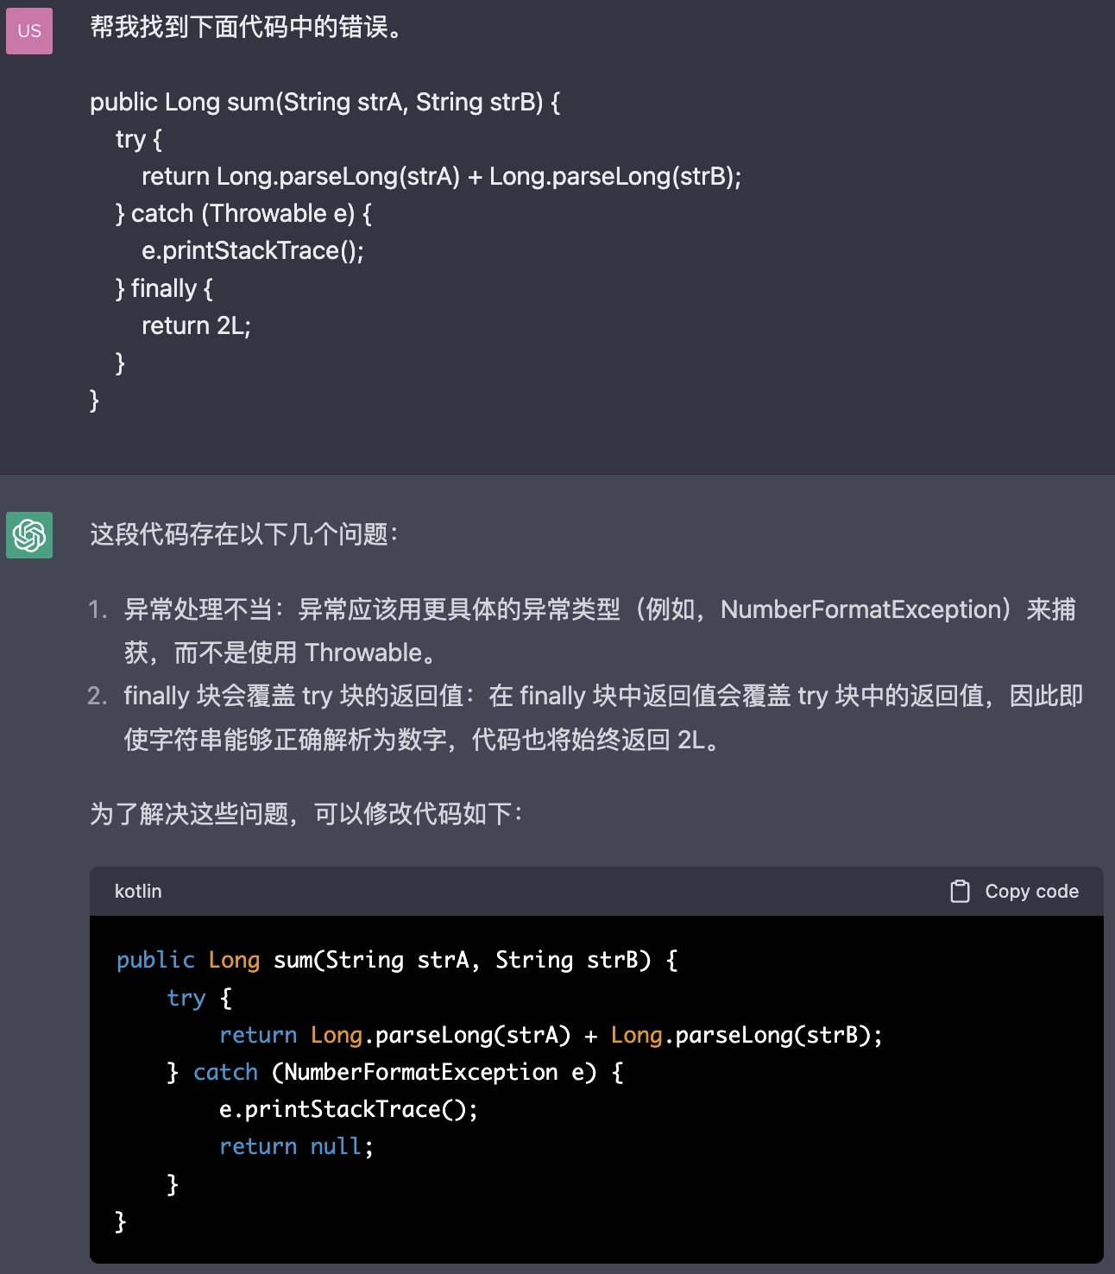The image size is (1115, 1274).
Task: Click the code block header bar
Action: click(561, 891)
